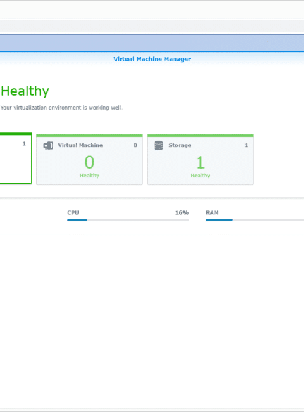This screenshot has height=412, width=304.
Task: Click the blue window title bar
Action: [152, 42]
